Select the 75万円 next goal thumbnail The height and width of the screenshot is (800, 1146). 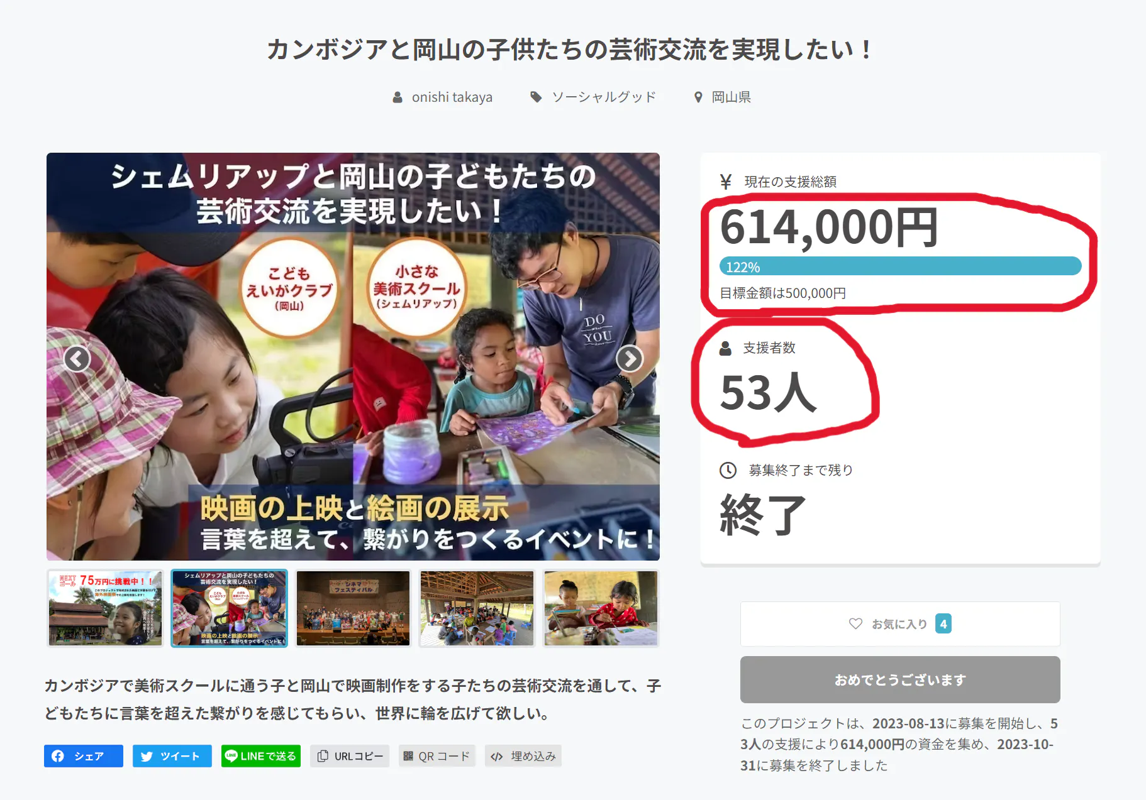coord(105,608)
